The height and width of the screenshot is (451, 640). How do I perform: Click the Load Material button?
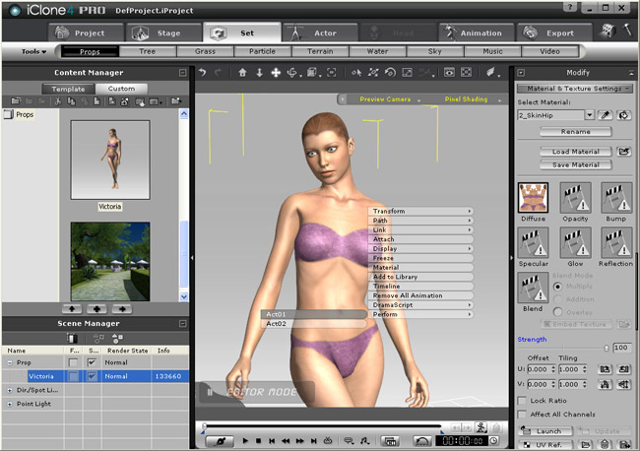576,152
